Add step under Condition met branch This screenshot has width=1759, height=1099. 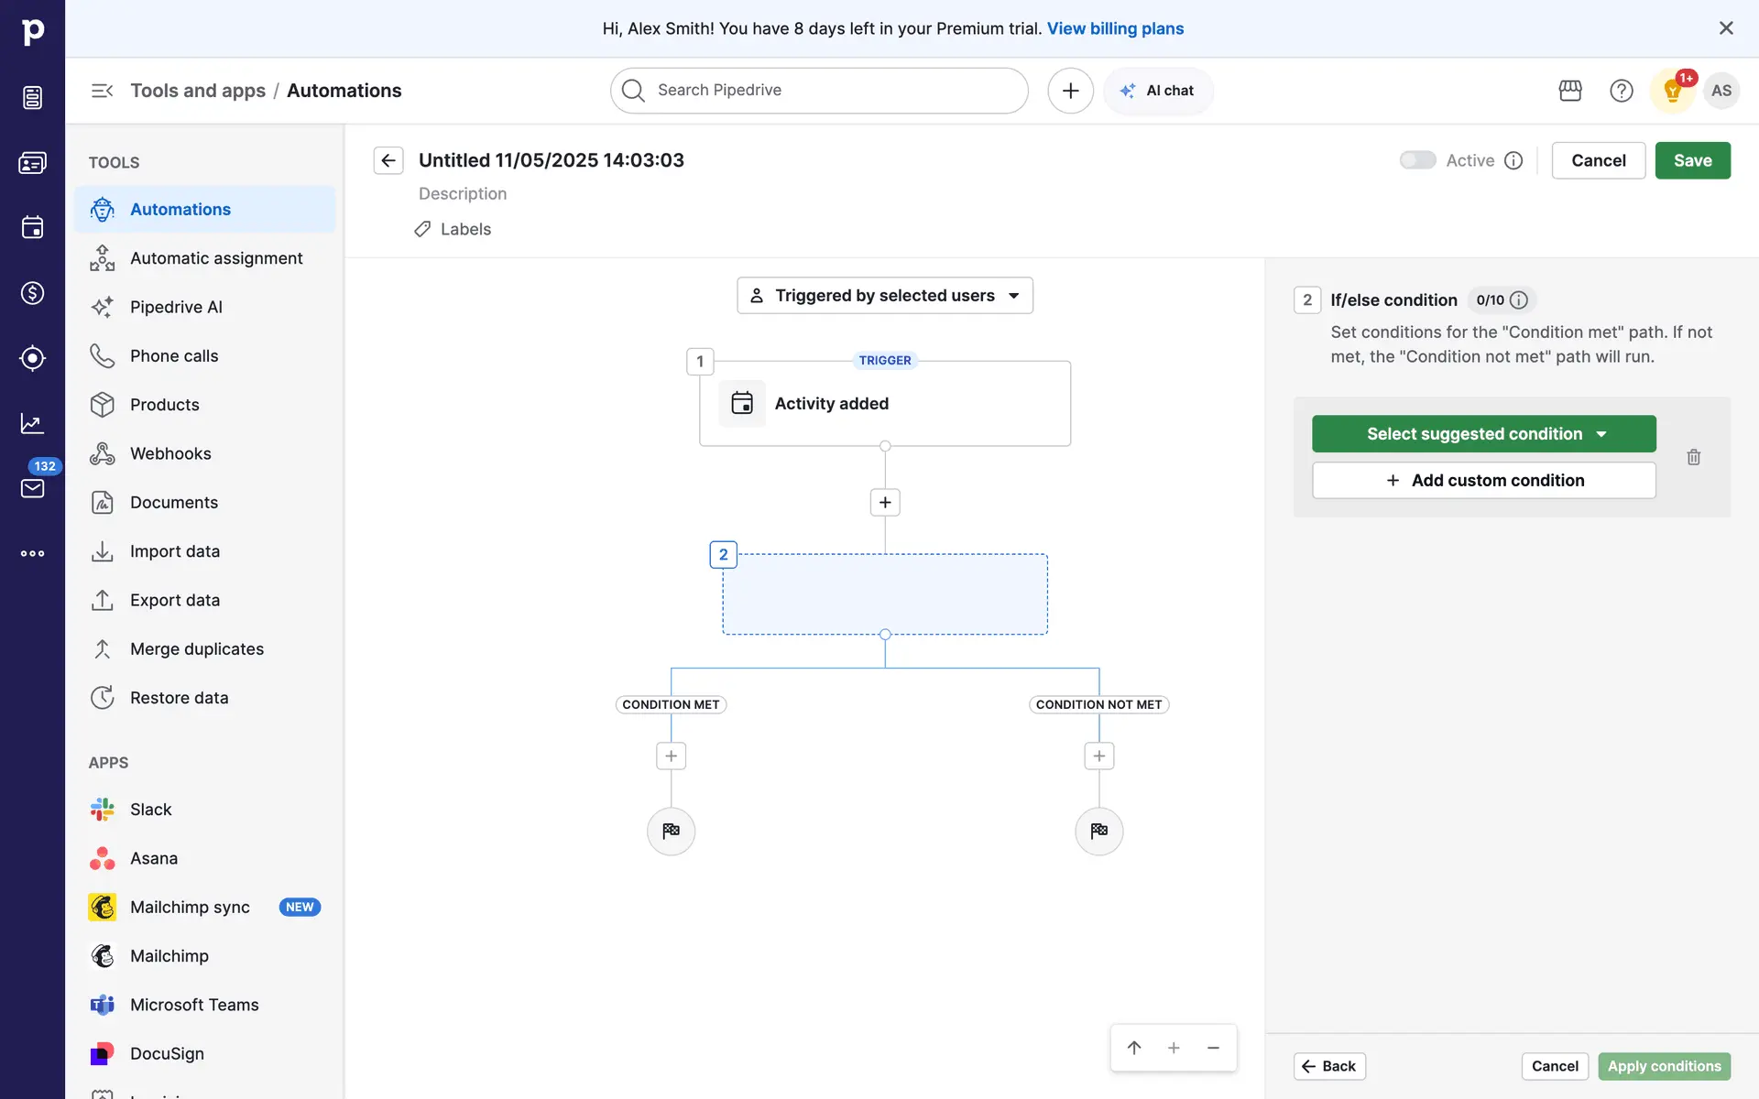(x=671, y=756)
